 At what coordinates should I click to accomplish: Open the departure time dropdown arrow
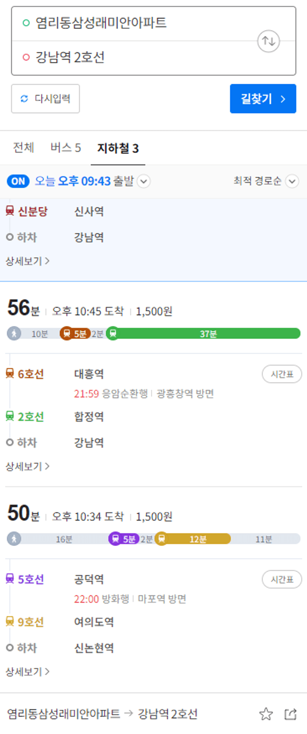click(144, 181)
